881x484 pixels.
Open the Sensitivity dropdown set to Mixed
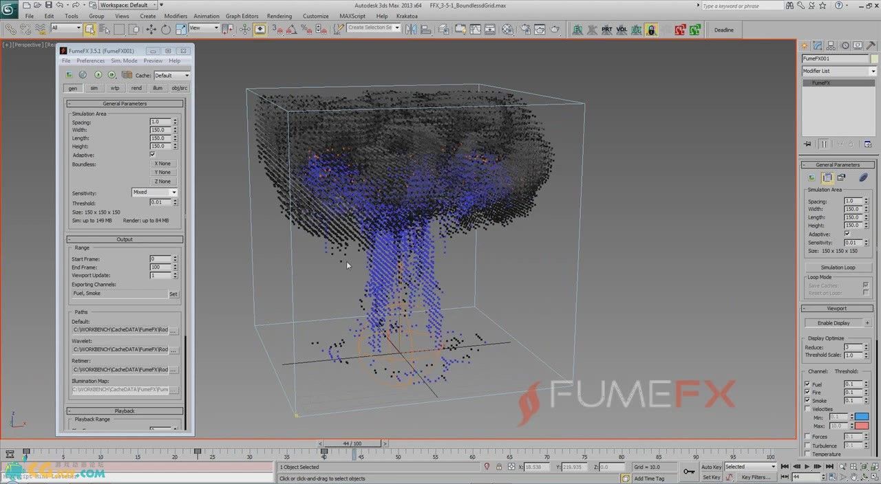coord(154,192)
